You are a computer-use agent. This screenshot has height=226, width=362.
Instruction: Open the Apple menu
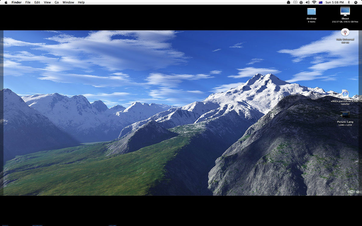(x=6, y=2)
